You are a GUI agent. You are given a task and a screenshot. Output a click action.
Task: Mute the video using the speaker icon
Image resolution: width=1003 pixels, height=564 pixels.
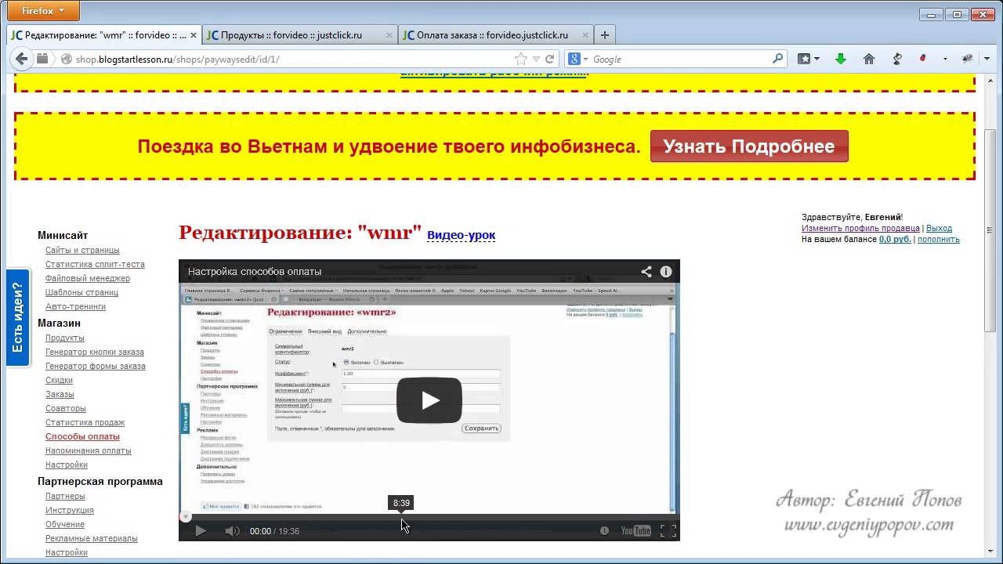click(232, 530)
